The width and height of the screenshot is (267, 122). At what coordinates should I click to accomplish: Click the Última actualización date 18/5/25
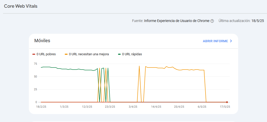tap(258, 21)
